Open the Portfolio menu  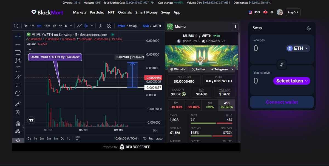tap(97, 12)
